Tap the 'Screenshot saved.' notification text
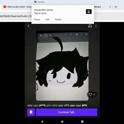The image size is (124, 124). click(44, 10)
